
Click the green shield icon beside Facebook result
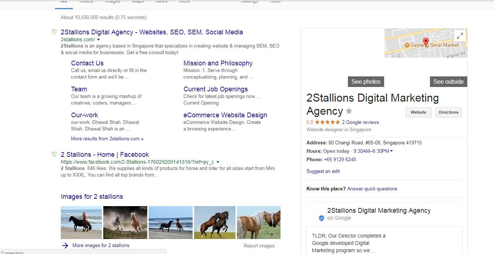(54, 154)
